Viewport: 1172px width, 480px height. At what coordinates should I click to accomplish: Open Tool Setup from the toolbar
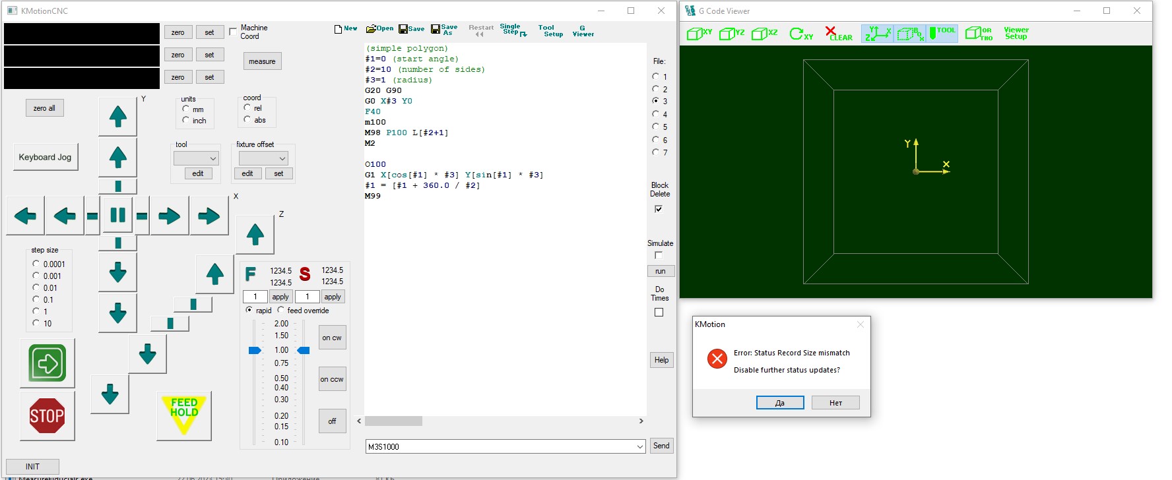[x=550, y=31]
